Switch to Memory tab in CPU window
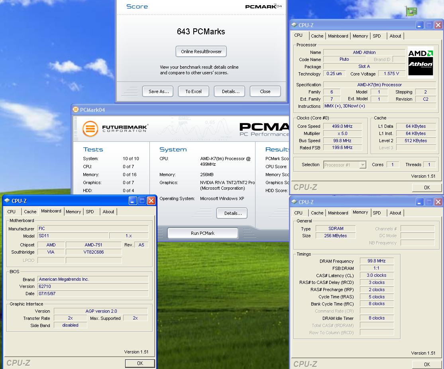 pyautogui.click(x=360, y=36)
